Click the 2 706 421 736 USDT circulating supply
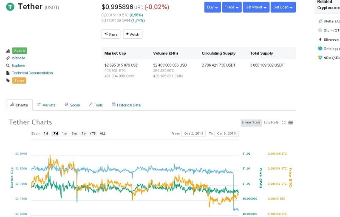Viewport: 340px width, 217px height. (x=218, y=65)
